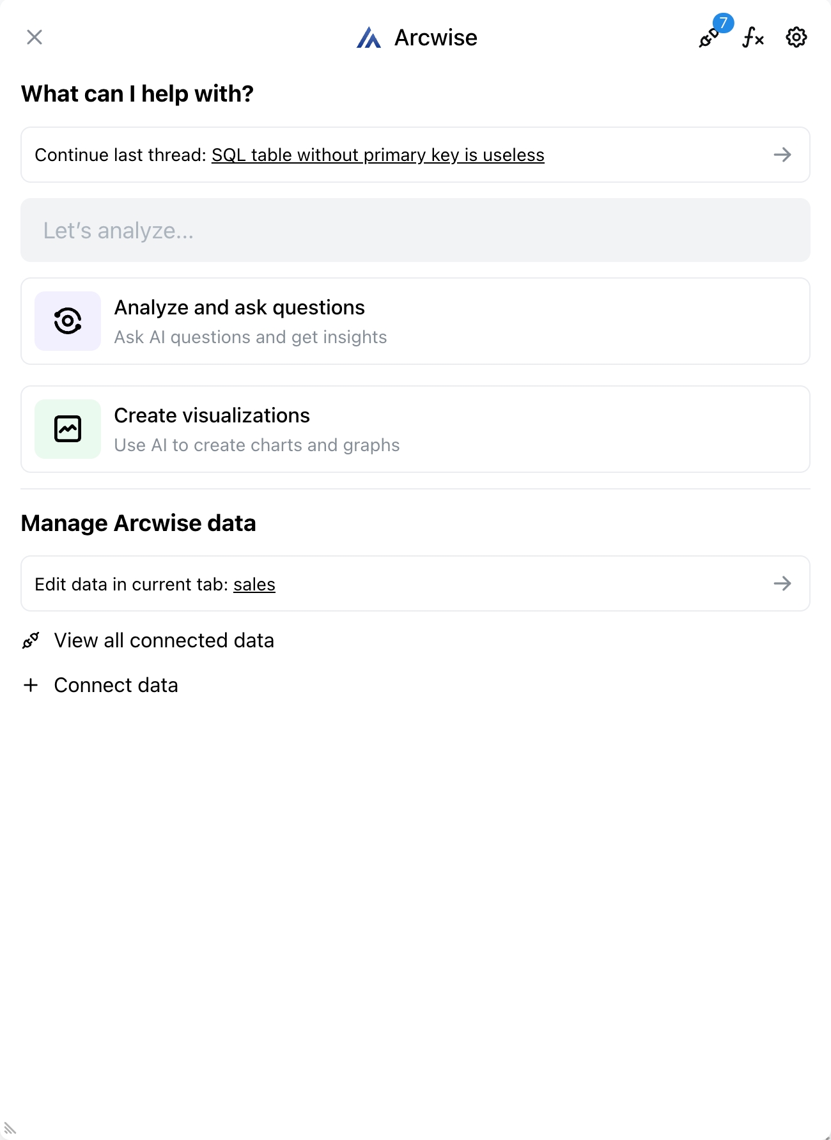Click arrow on Continue last thread row
Image resolution: width=831 pixels, height=1140 pixels.
[x=782, y=155]
